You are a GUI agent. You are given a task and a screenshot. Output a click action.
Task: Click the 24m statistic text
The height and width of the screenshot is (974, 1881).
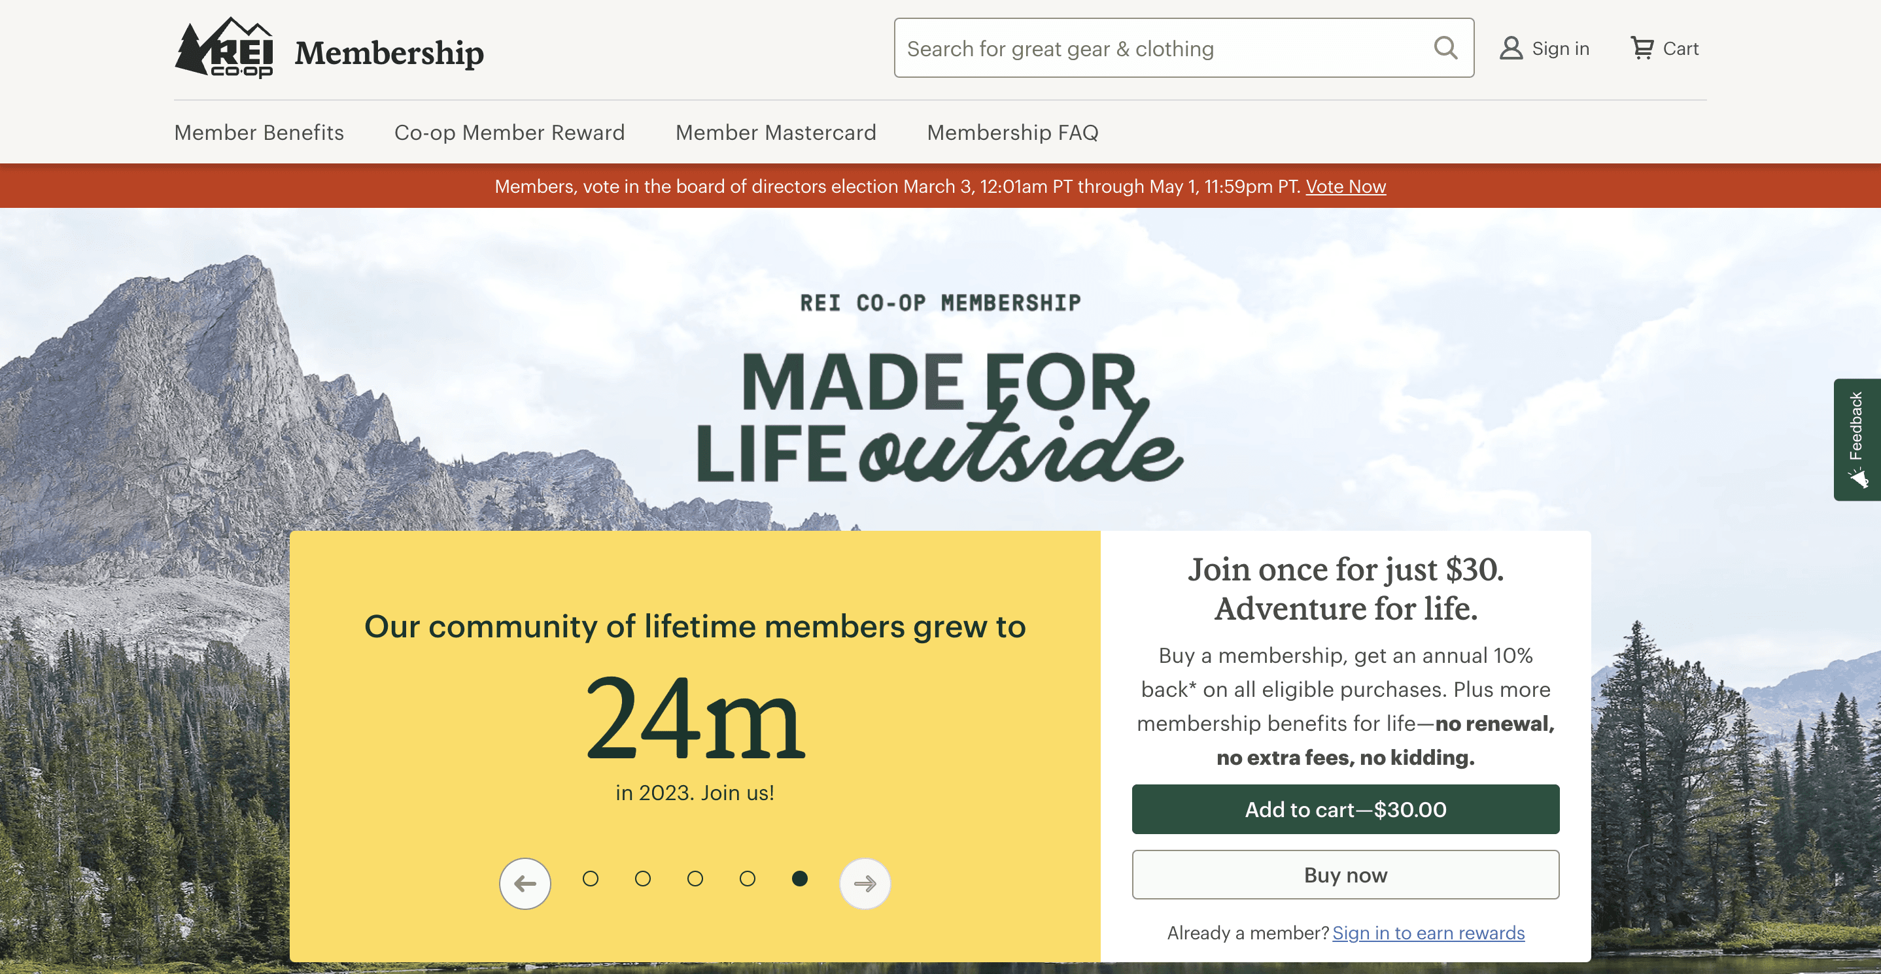[695, 718]
